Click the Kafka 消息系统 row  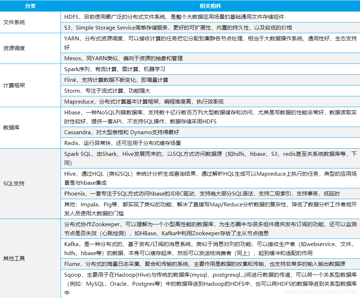(x=210, y=249)
